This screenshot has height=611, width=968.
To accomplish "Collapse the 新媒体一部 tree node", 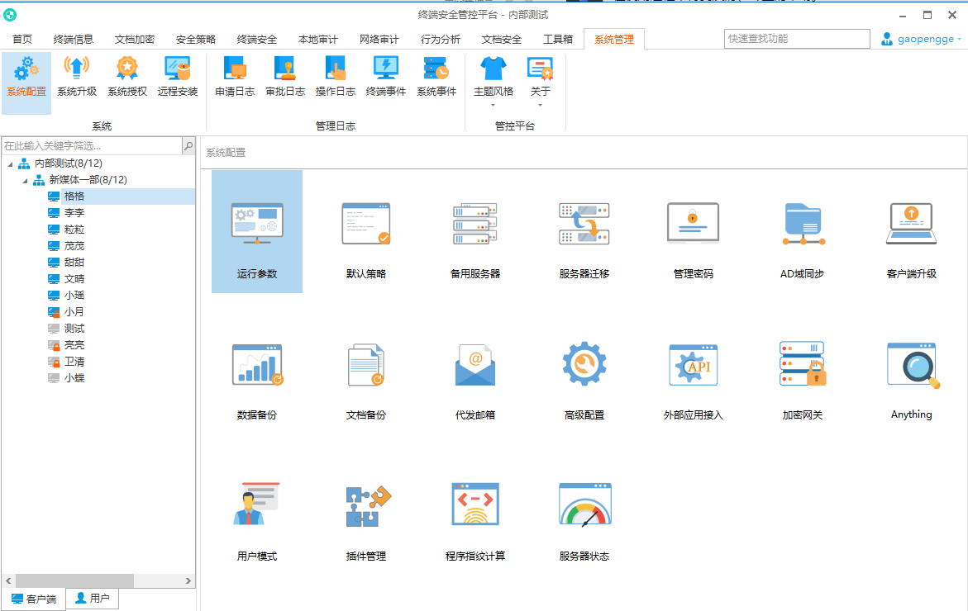I will click(x=25, y=180).
